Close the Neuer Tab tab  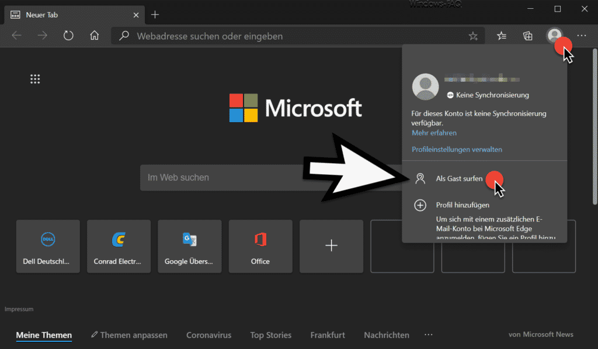click(x=135, y=15)
